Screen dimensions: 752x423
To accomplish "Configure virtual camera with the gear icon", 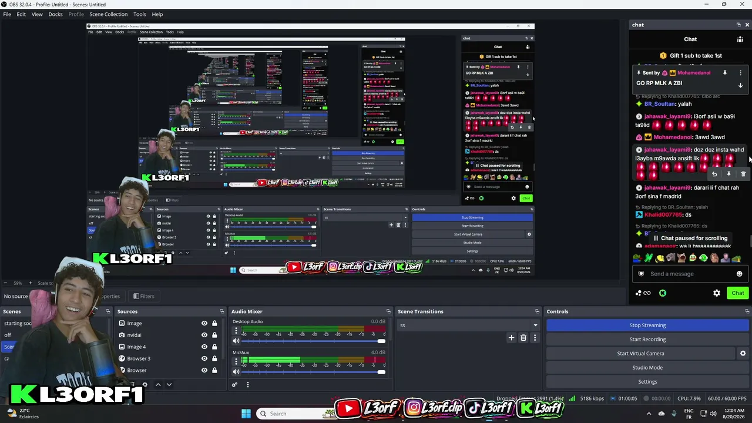I will click(743, 353).
